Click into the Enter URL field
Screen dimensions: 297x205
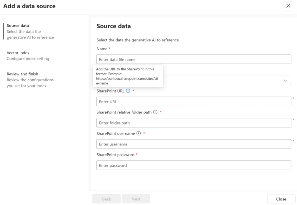point(194,102)
